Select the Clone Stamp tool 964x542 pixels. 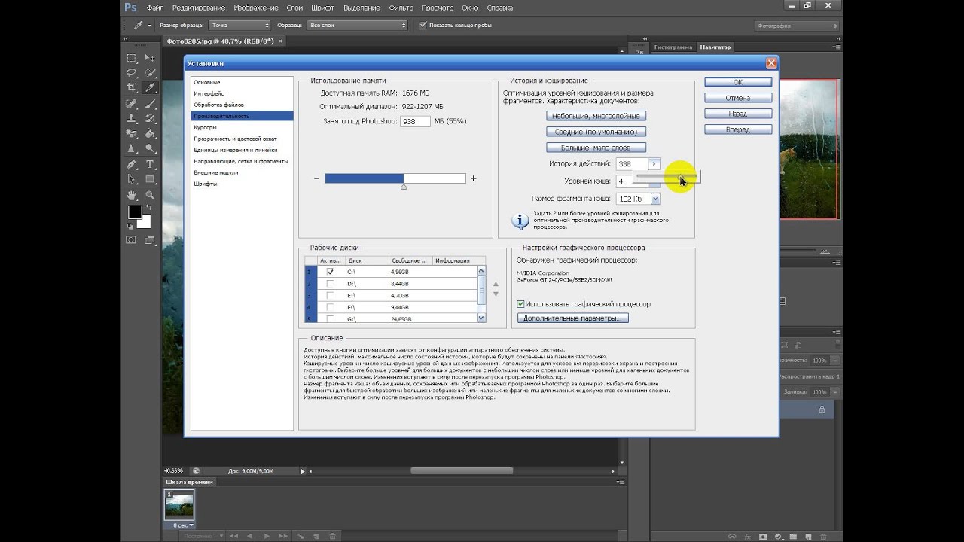coord(131,119)
